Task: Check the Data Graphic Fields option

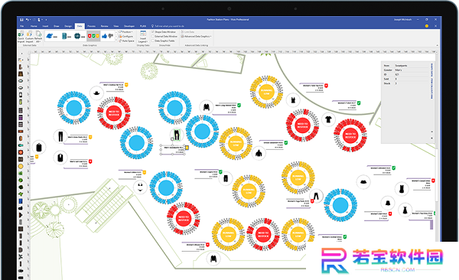Action: click(153, 41)
